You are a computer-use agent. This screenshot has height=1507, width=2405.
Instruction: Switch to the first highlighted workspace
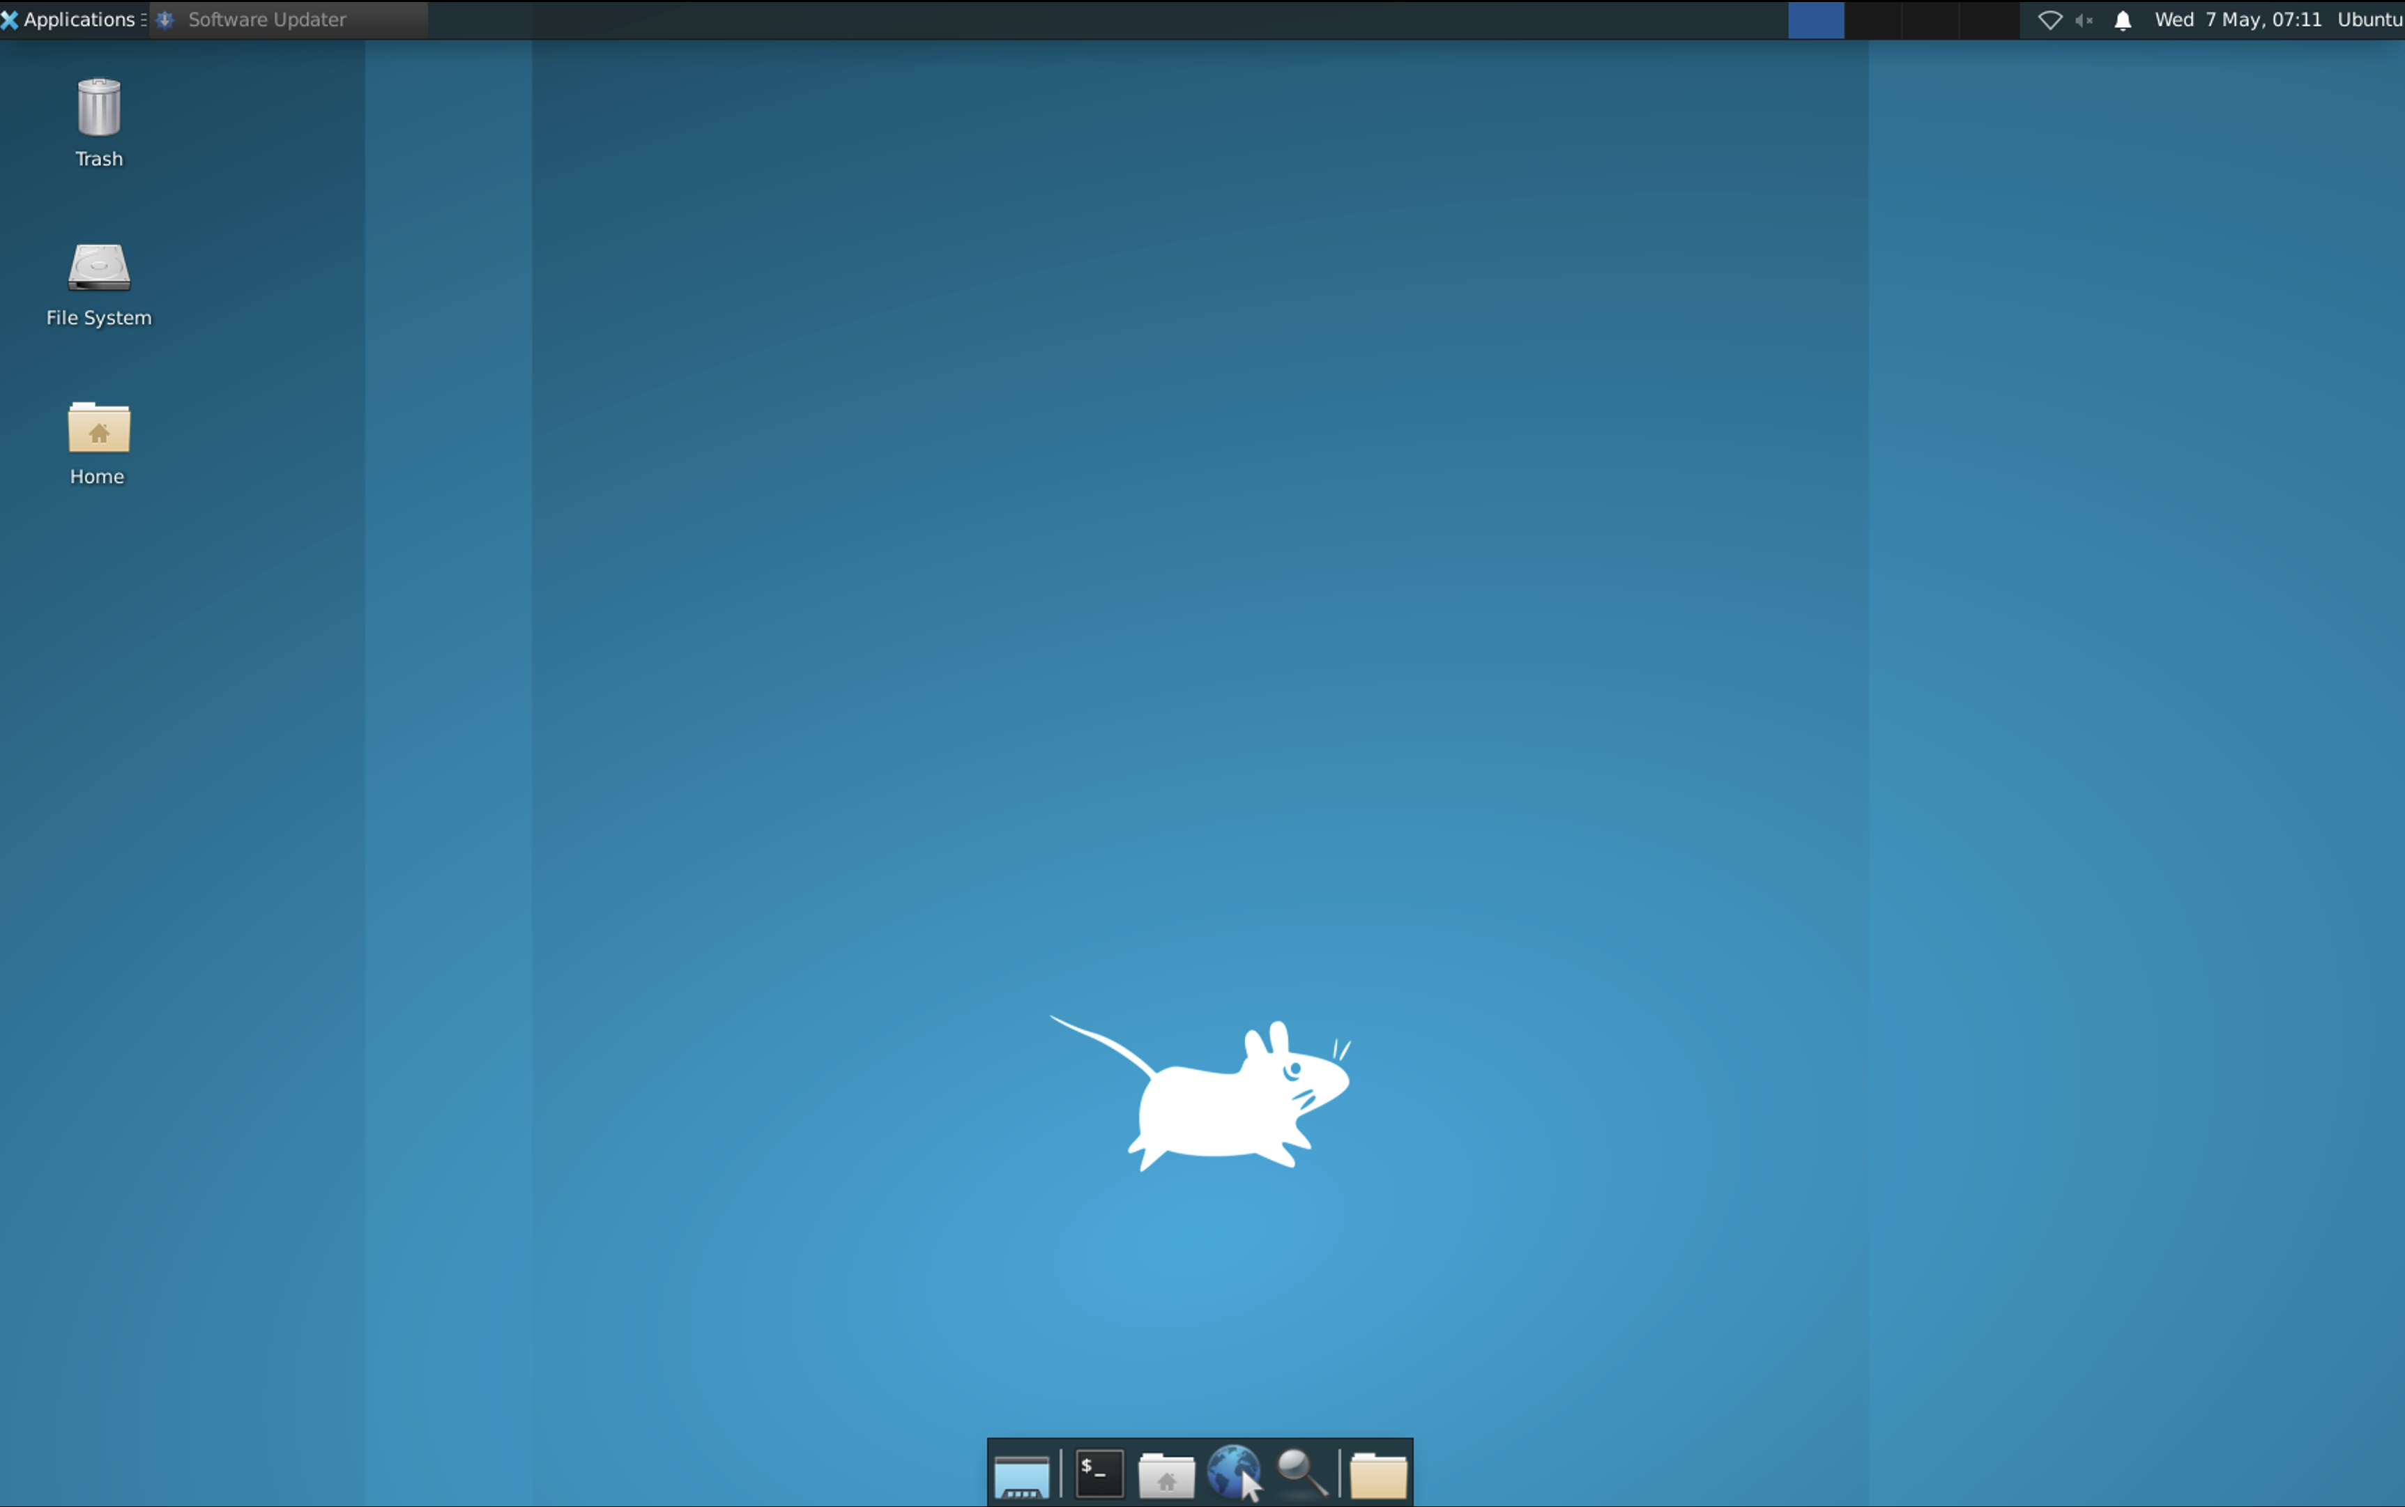(x=1816, y=20)
